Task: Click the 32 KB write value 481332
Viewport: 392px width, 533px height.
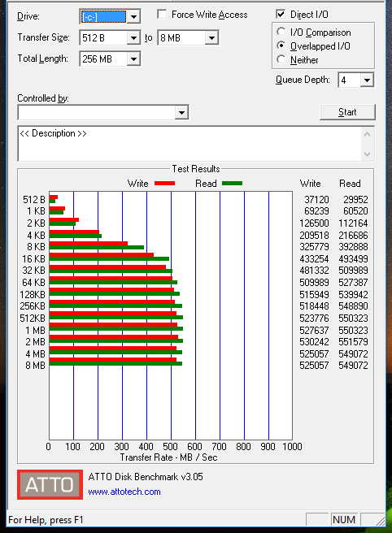Action: point(314,271)
